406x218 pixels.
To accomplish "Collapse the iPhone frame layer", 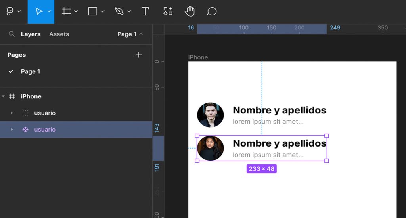I will pyautogui.click(x=4, y=96).
